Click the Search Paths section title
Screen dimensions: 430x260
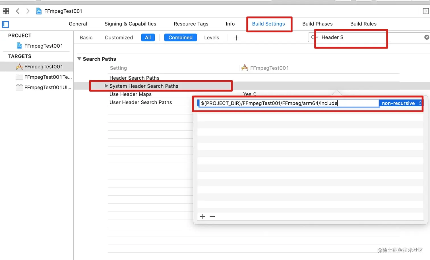99,59
